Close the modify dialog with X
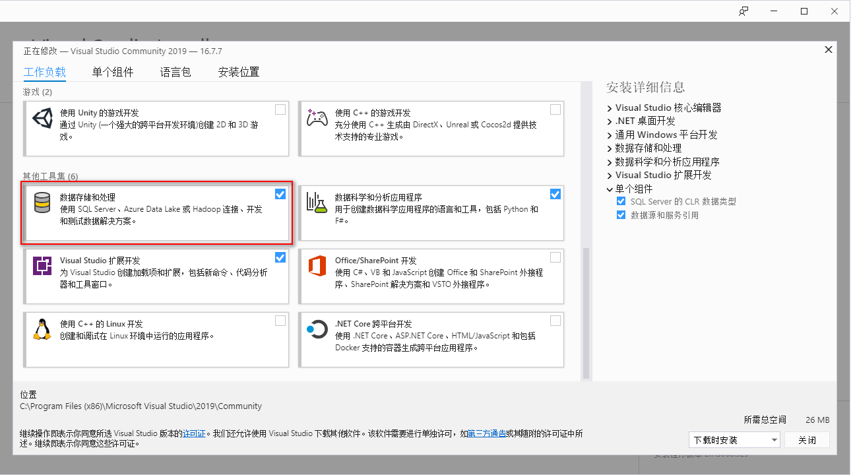This screenshot has width=851, height=475. 829,49
